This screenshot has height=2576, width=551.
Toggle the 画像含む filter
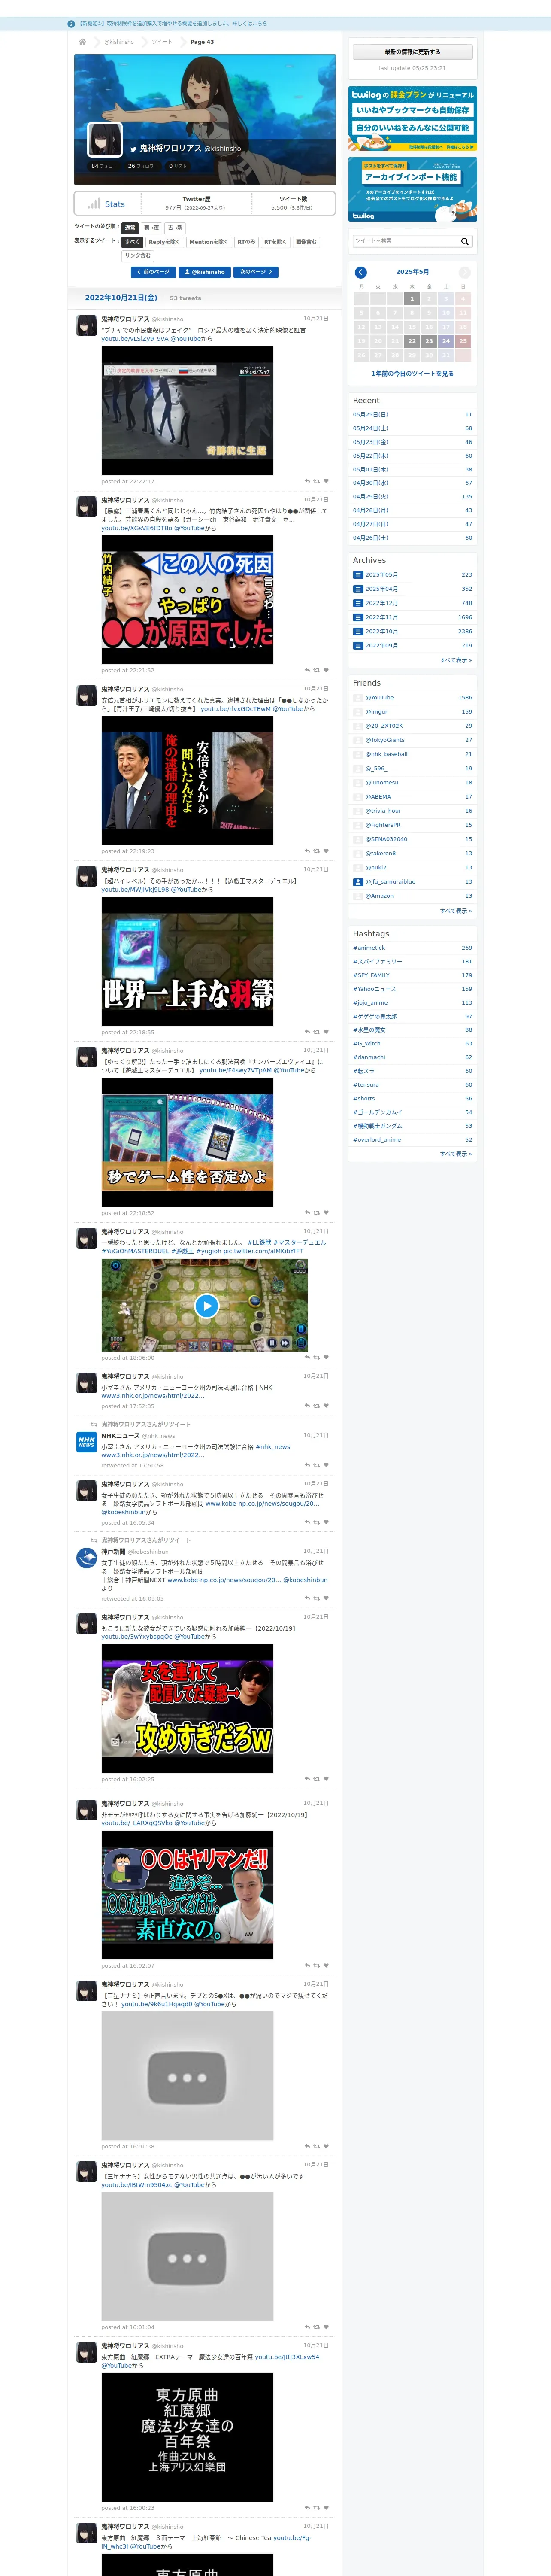tap(306, 242)
